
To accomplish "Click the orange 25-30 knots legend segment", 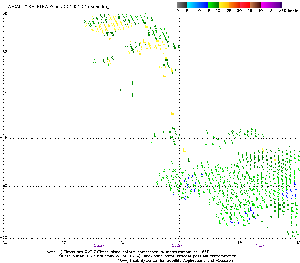I will [x=234, y=5].
